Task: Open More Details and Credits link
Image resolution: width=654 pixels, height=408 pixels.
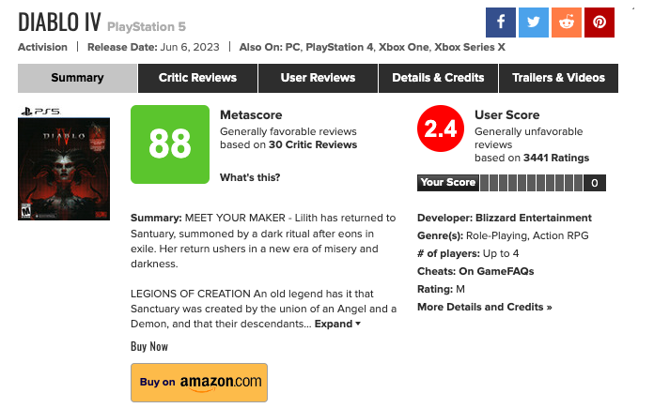Action: click(x=484, y=307)
